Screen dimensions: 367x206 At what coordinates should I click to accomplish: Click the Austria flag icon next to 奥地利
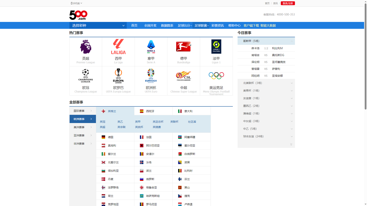[x=103, y=145]
